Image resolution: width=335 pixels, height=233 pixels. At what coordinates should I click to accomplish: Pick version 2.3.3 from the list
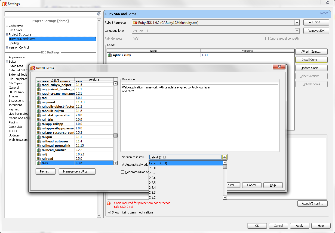186,193
